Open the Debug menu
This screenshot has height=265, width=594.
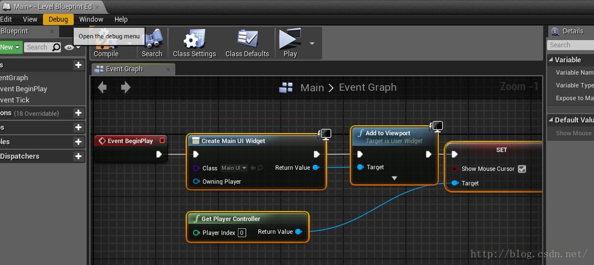[58, 19]
